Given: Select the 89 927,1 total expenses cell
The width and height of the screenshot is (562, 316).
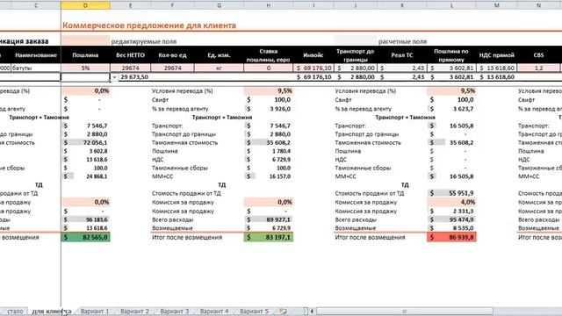Looking at the screenshot, I should pyautogui.click(x=269, y=219).
